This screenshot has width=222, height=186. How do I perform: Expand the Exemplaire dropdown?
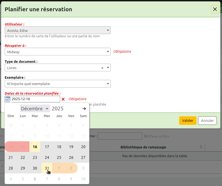[108, 84]
